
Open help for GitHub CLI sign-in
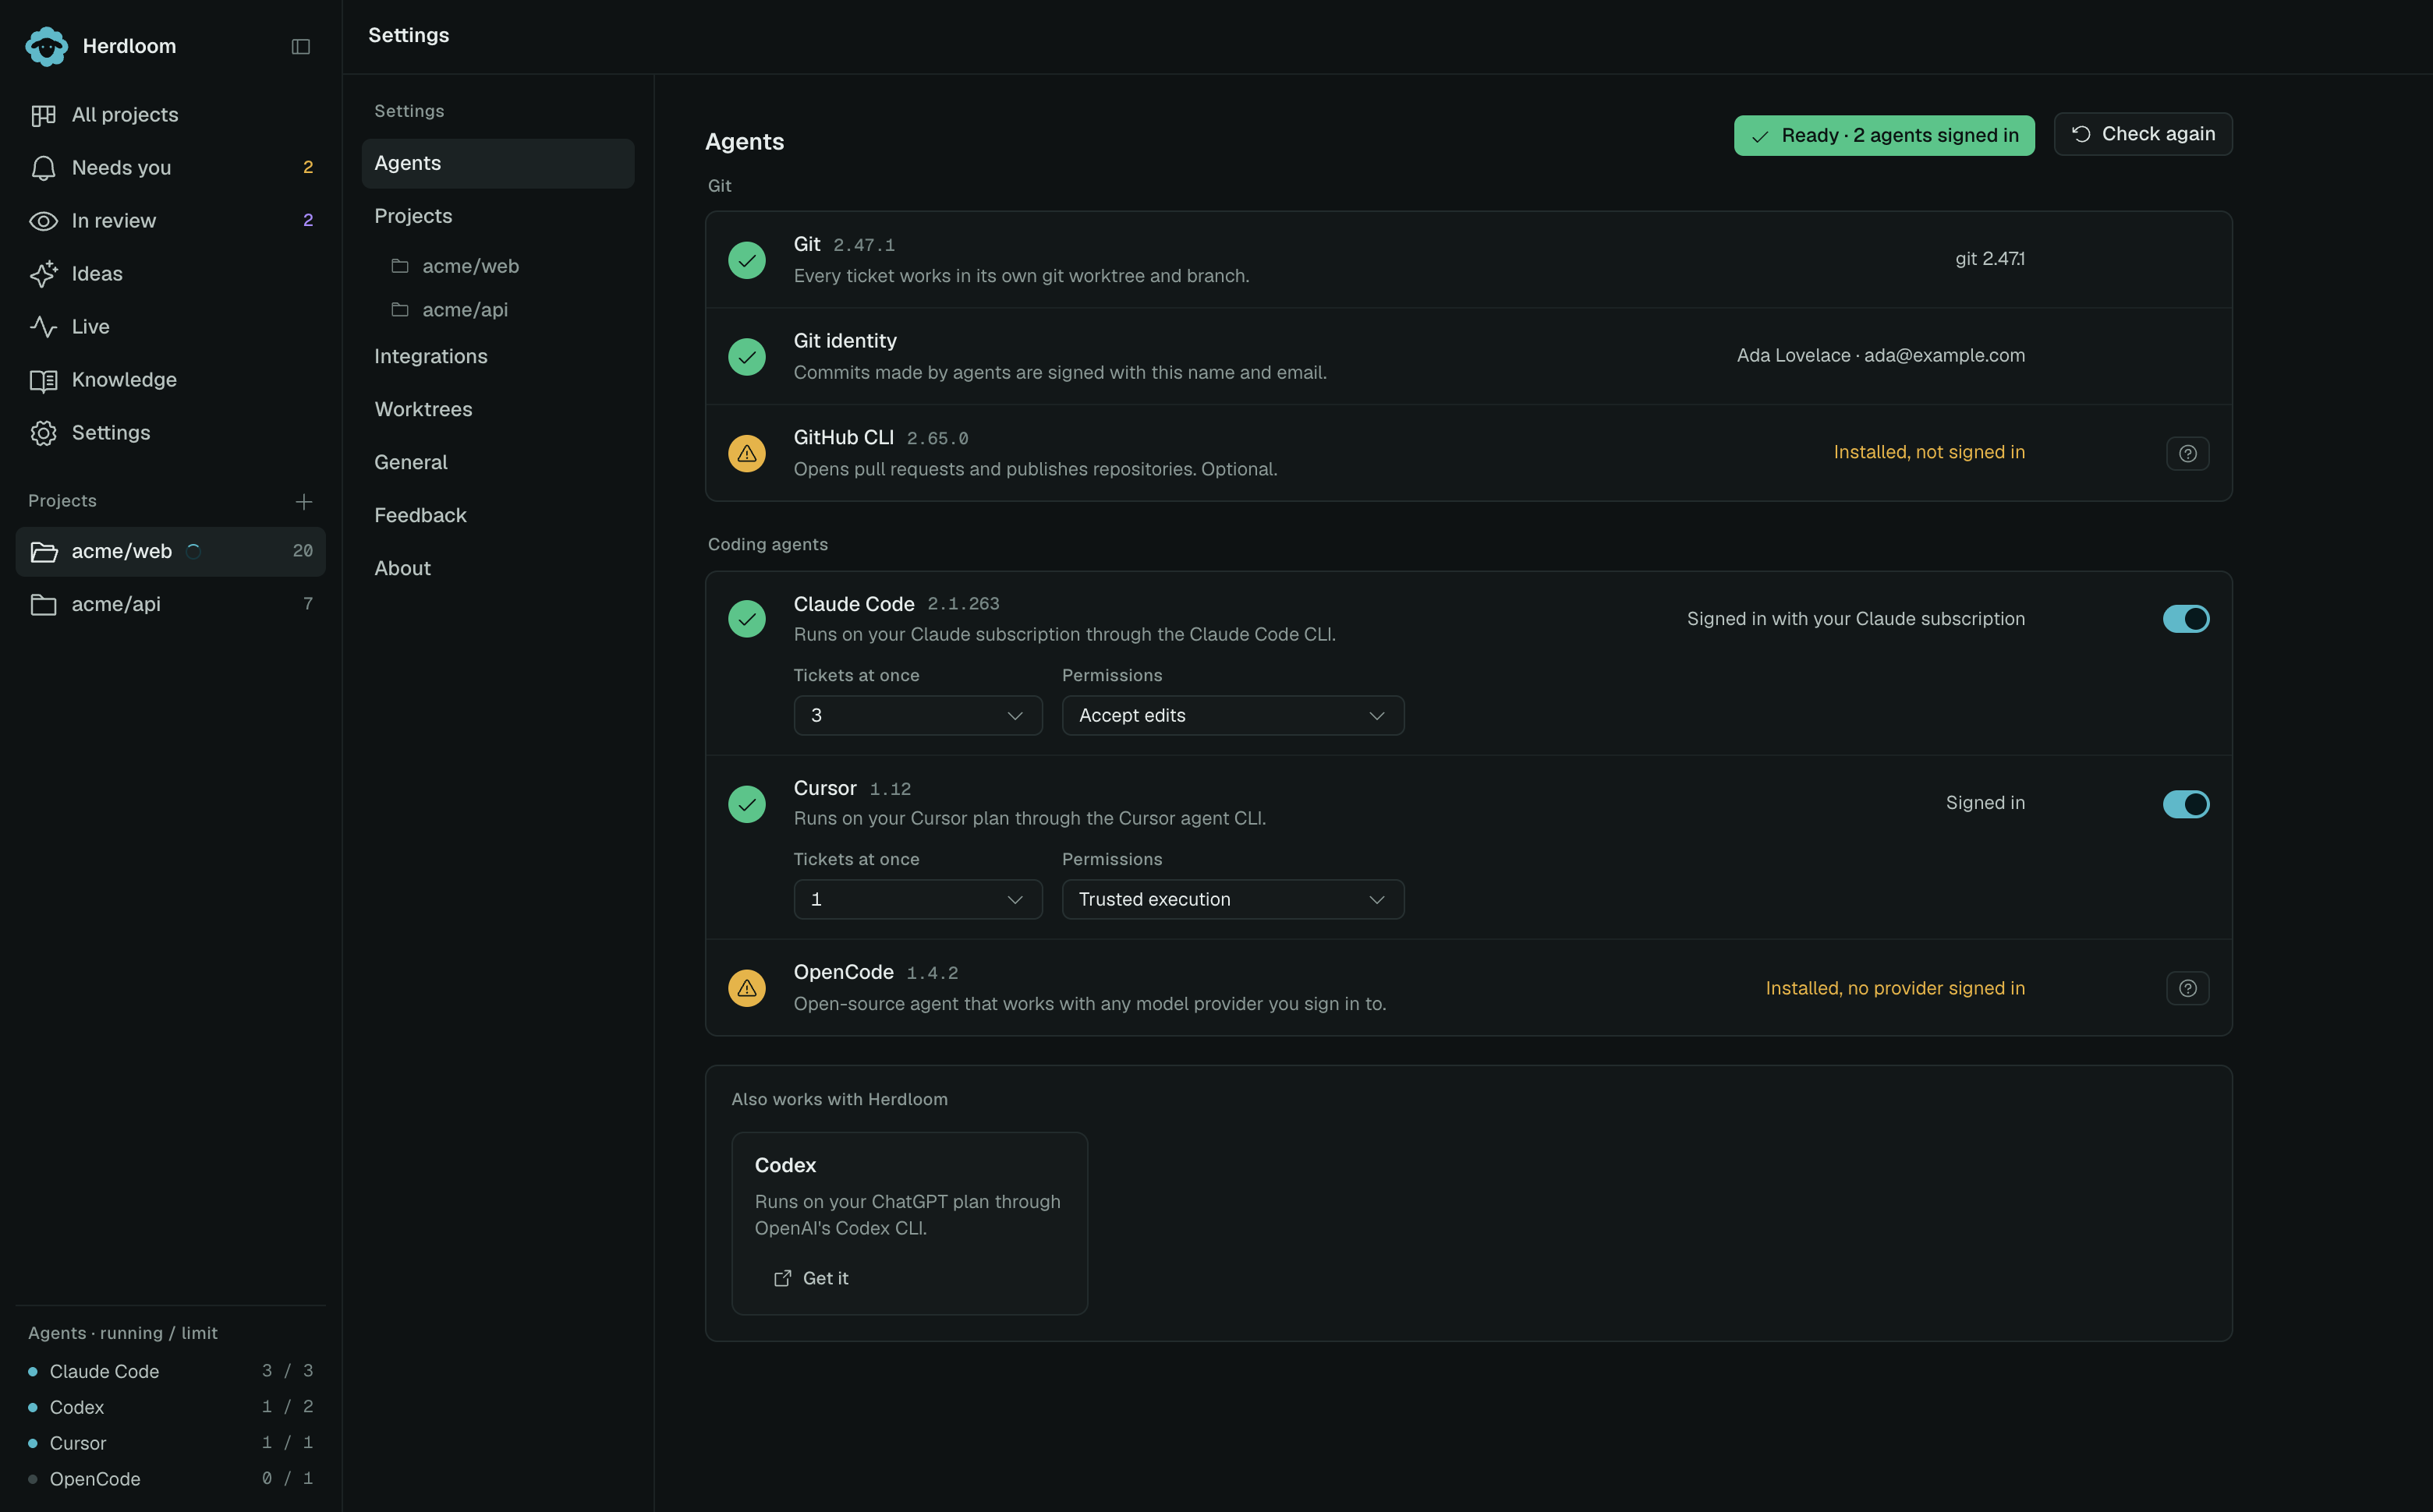[x=2188, y=454]
